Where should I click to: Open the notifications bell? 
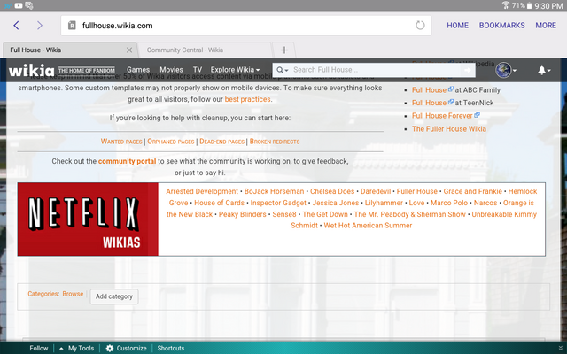543,71
